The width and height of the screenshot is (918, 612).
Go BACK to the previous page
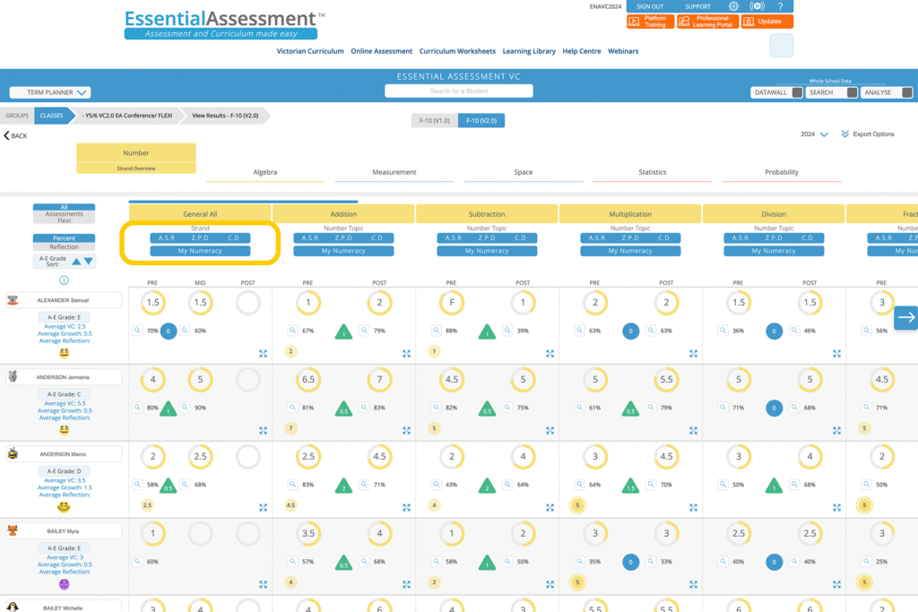click(16, 135)
